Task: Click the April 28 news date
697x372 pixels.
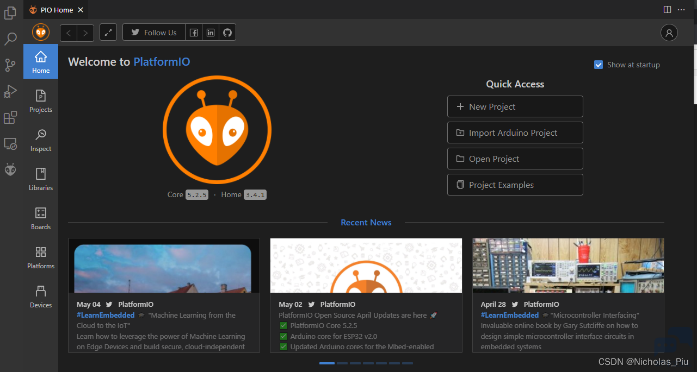Action: 494,305
